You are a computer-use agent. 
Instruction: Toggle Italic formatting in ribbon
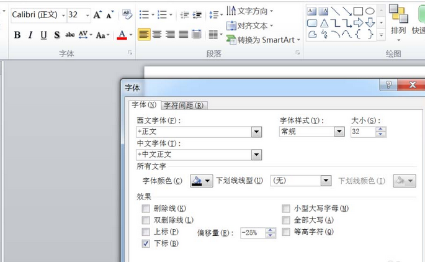30,35
